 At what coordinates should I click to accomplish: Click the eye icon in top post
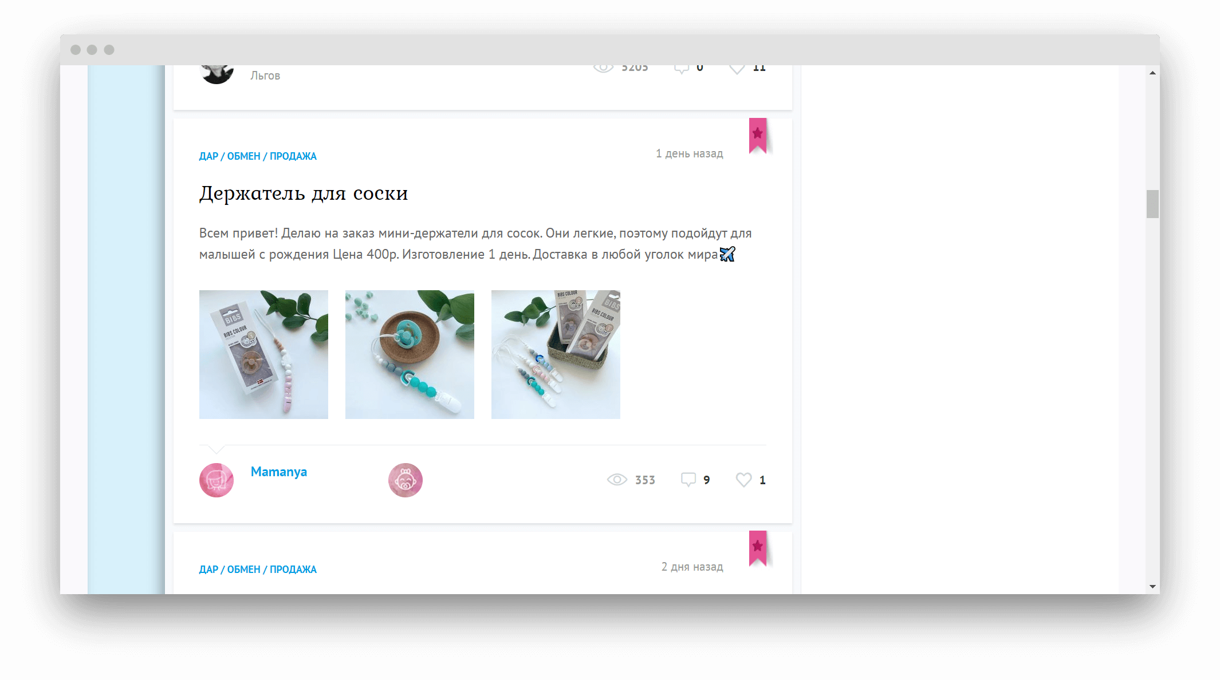click(x=603, y=68)
